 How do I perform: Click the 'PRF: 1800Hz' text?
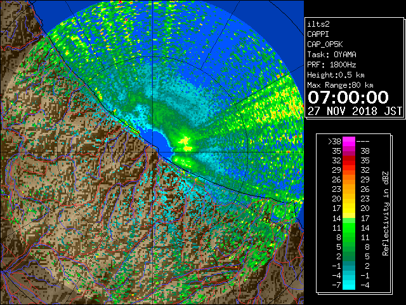pyautogui.click(x=331, y=65)
